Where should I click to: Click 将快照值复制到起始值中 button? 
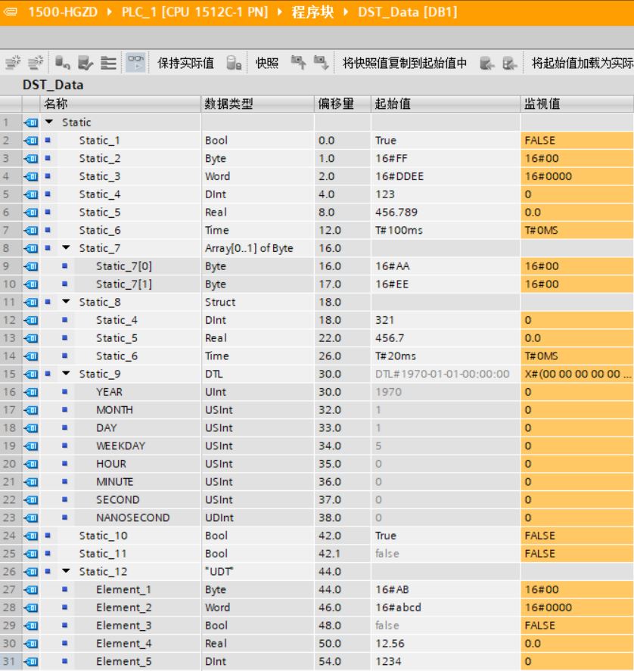405,63
